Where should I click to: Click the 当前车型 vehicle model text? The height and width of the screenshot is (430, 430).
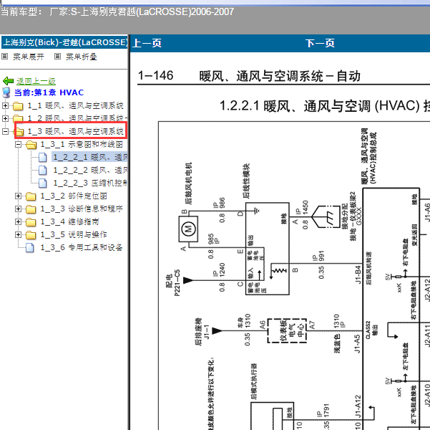pos(117,11)
